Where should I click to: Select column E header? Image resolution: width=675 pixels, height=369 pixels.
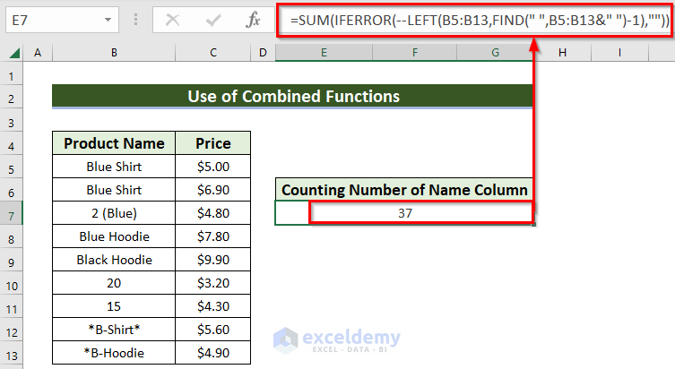click(x=324, y=53)
